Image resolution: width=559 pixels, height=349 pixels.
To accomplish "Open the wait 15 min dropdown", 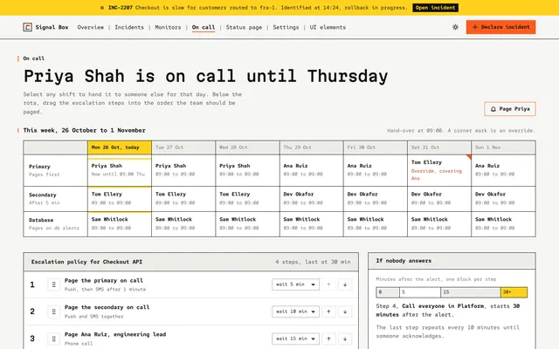I will (295, 339).
